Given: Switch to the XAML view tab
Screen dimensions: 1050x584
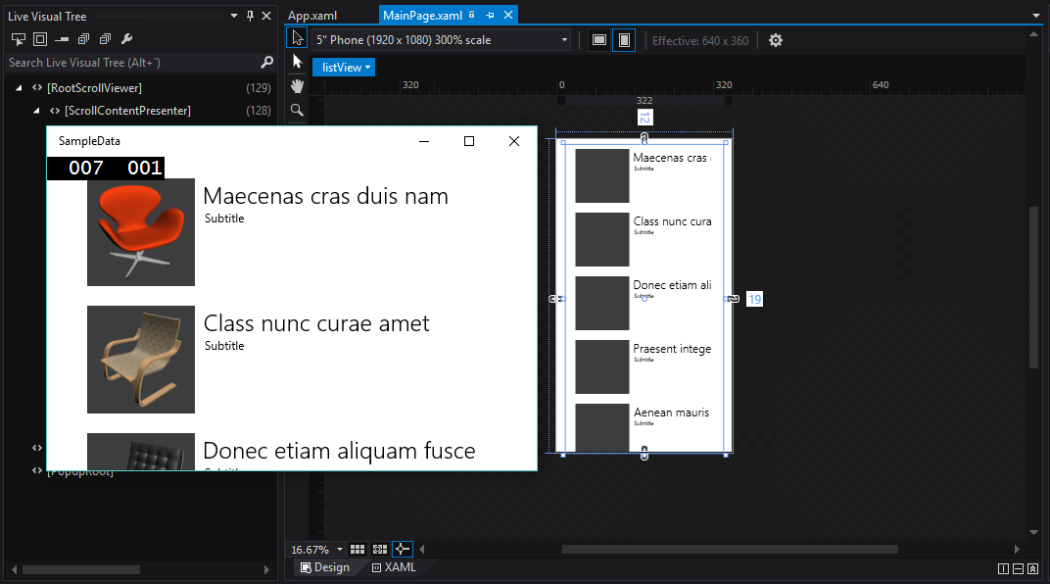Looking at the screenshot, I should (x=394, y=567).
